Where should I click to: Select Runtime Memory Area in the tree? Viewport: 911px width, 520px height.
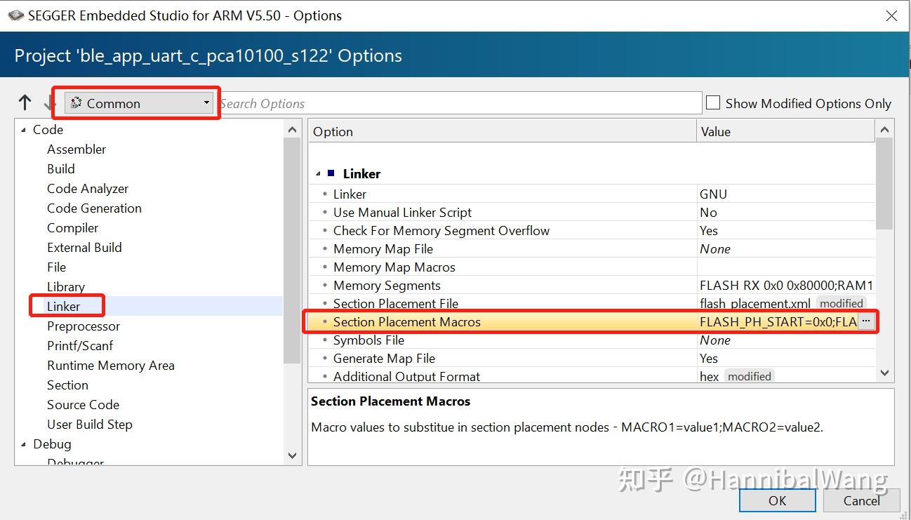pyautogui.click(x=110, y=365)
